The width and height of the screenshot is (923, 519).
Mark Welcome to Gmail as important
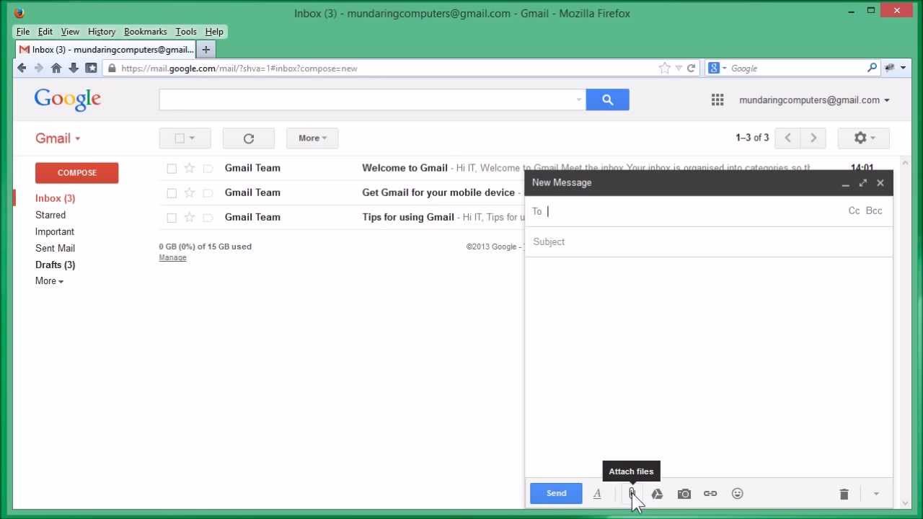coord(208,169)
